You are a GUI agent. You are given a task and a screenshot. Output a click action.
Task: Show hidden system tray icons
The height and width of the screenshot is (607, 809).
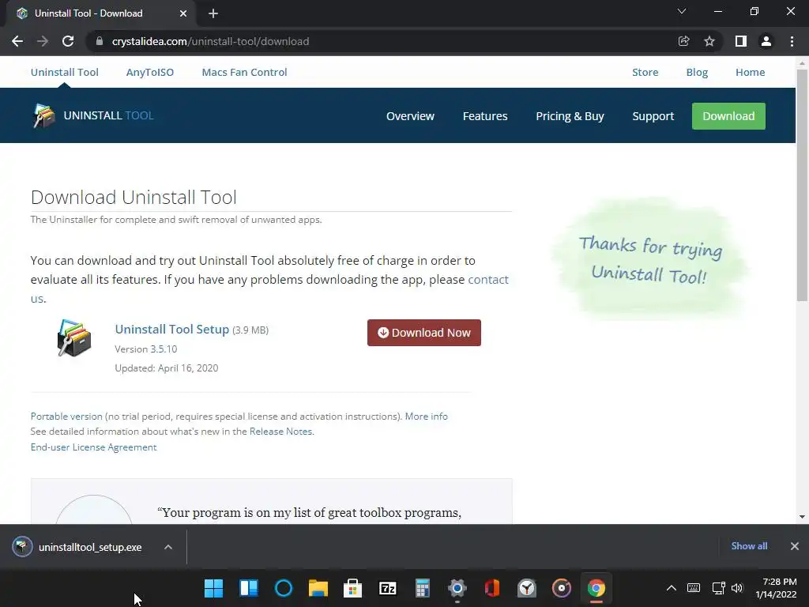(672, 588)
